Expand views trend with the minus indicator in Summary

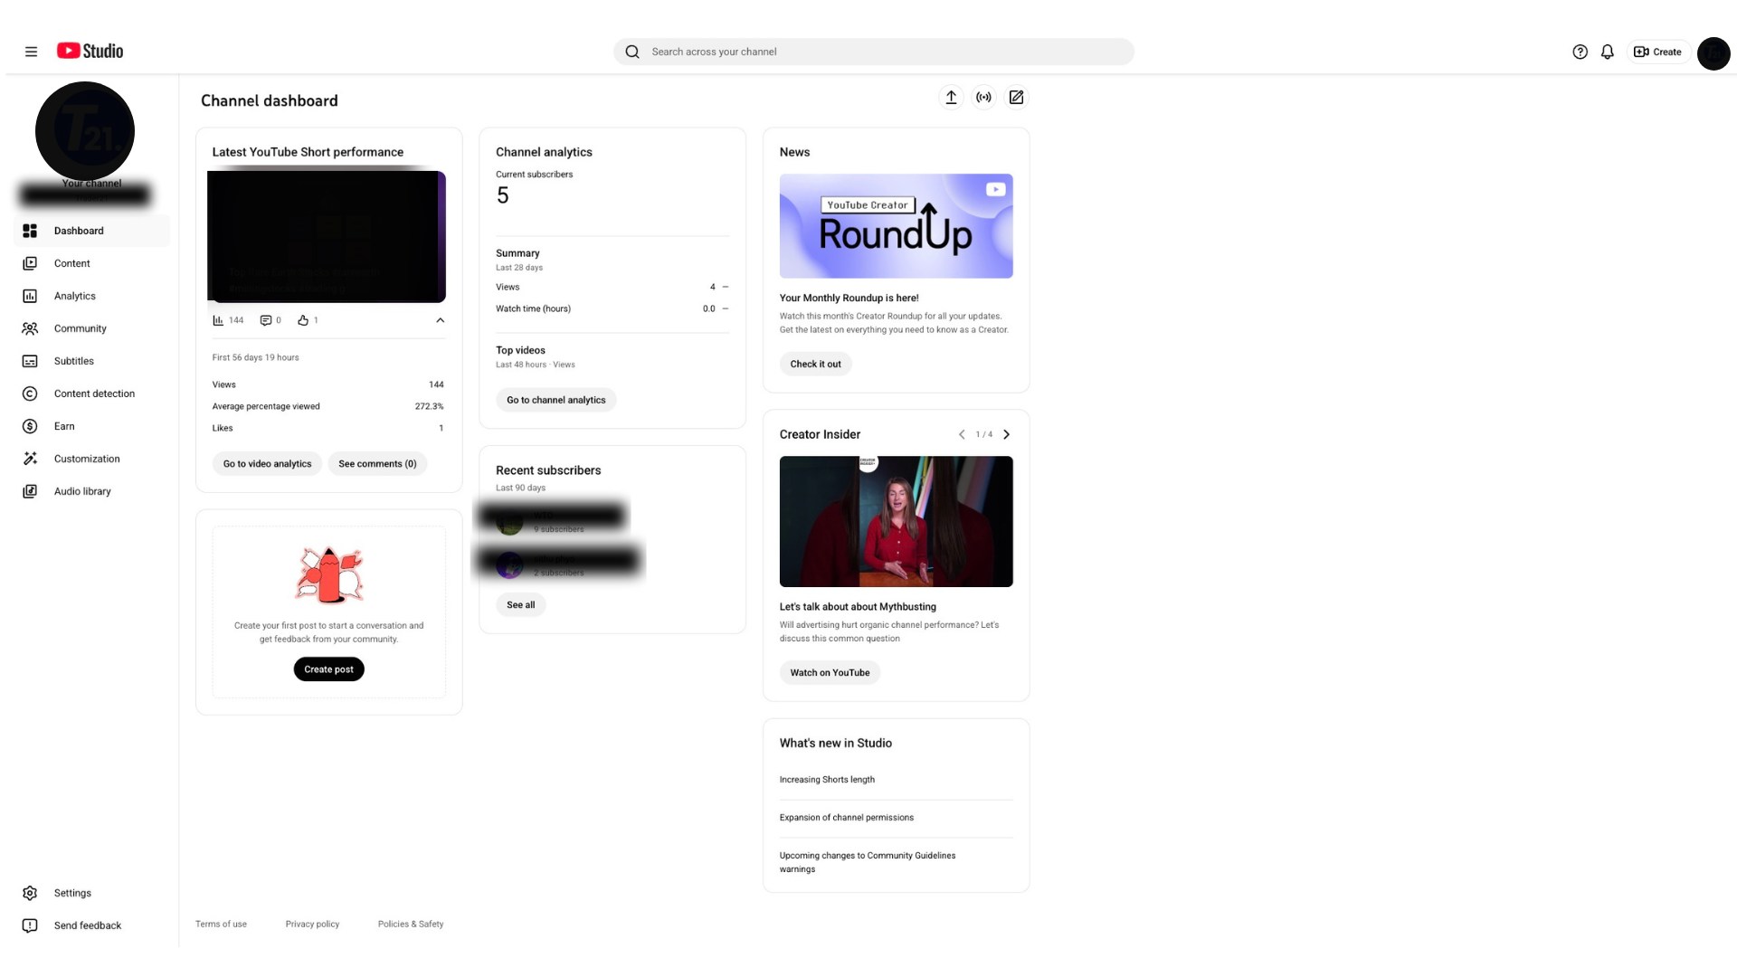pyautogui.click(x=725, y=287)
